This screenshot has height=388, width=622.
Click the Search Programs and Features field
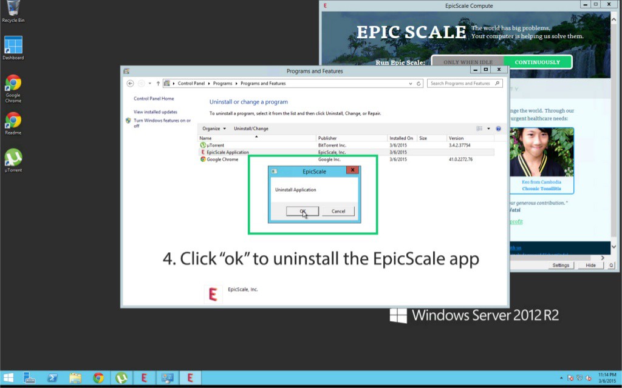coord(462,84)
